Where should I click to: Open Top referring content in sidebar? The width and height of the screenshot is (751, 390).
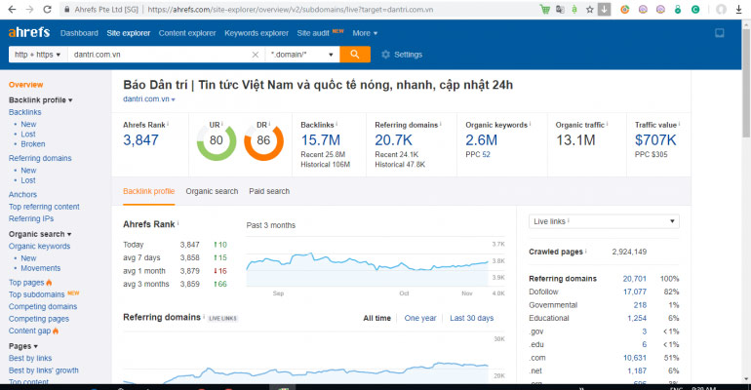click(x=44, y=207)
